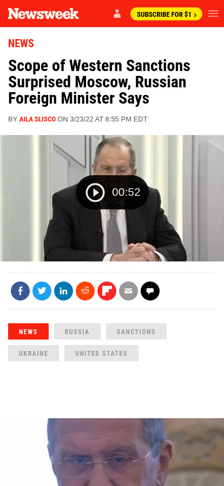This screenshot has height=486, width=224.
Task: Select the UNITED STATES topic tag
Action: point(101,353)
